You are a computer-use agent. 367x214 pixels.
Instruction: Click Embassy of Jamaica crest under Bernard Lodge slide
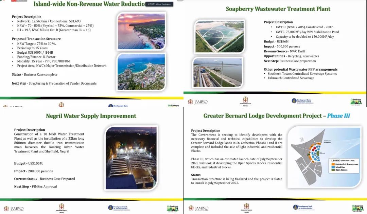(x=246, y=208)
